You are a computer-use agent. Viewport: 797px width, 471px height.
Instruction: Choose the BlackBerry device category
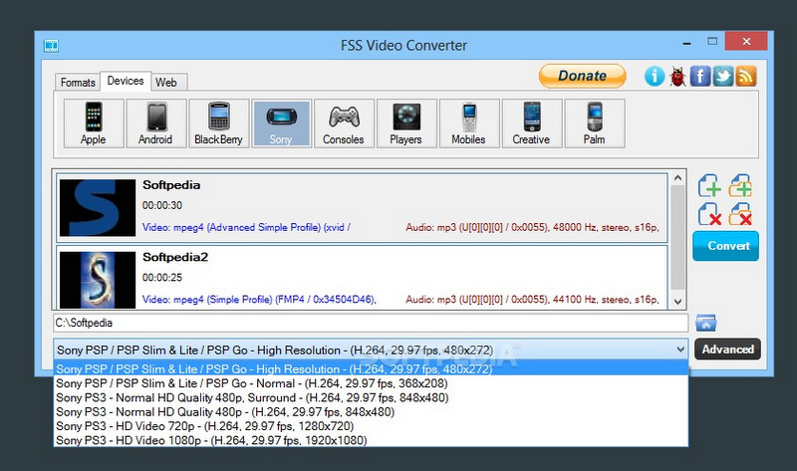pyautogui.click(x=218, y=123)
